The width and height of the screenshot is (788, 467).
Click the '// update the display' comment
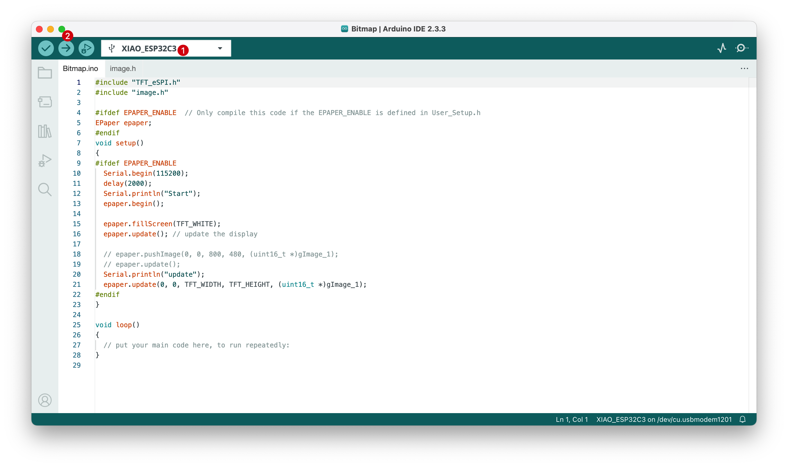(215, 234)
